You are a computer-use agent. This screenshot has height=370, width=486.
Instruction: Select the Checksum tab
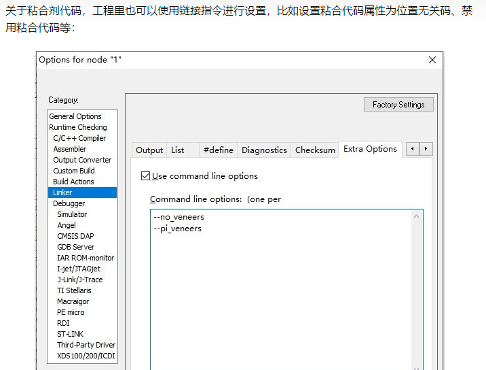coord(315,150)
